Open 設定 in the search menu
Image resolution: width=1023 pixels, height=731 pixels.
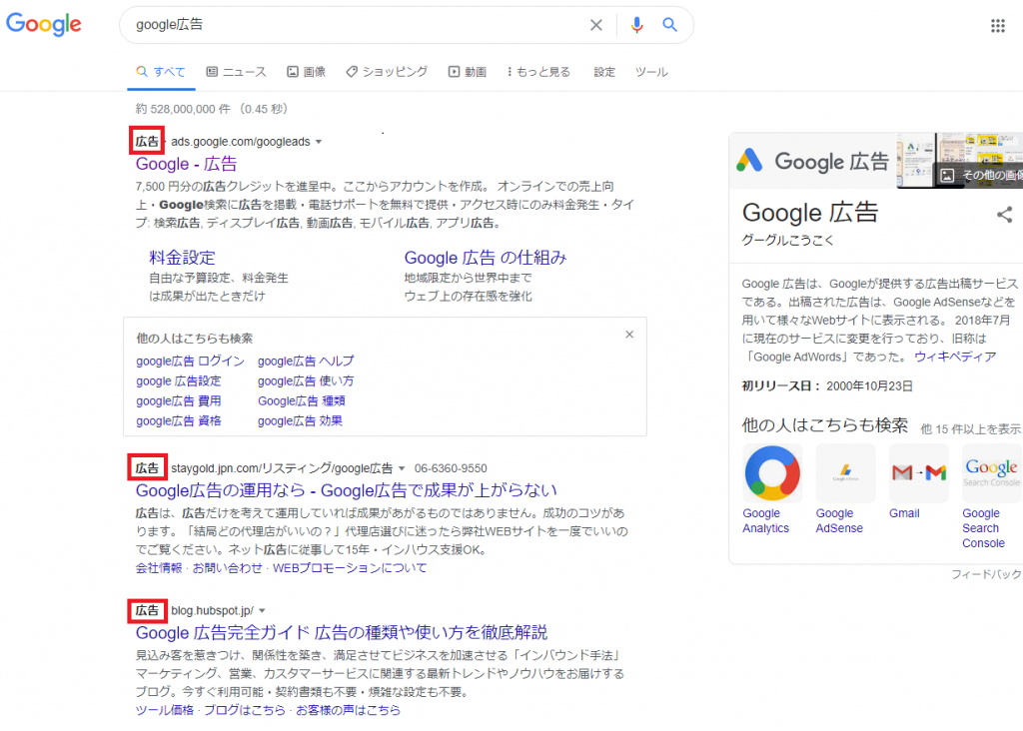[x=604, y=72]
